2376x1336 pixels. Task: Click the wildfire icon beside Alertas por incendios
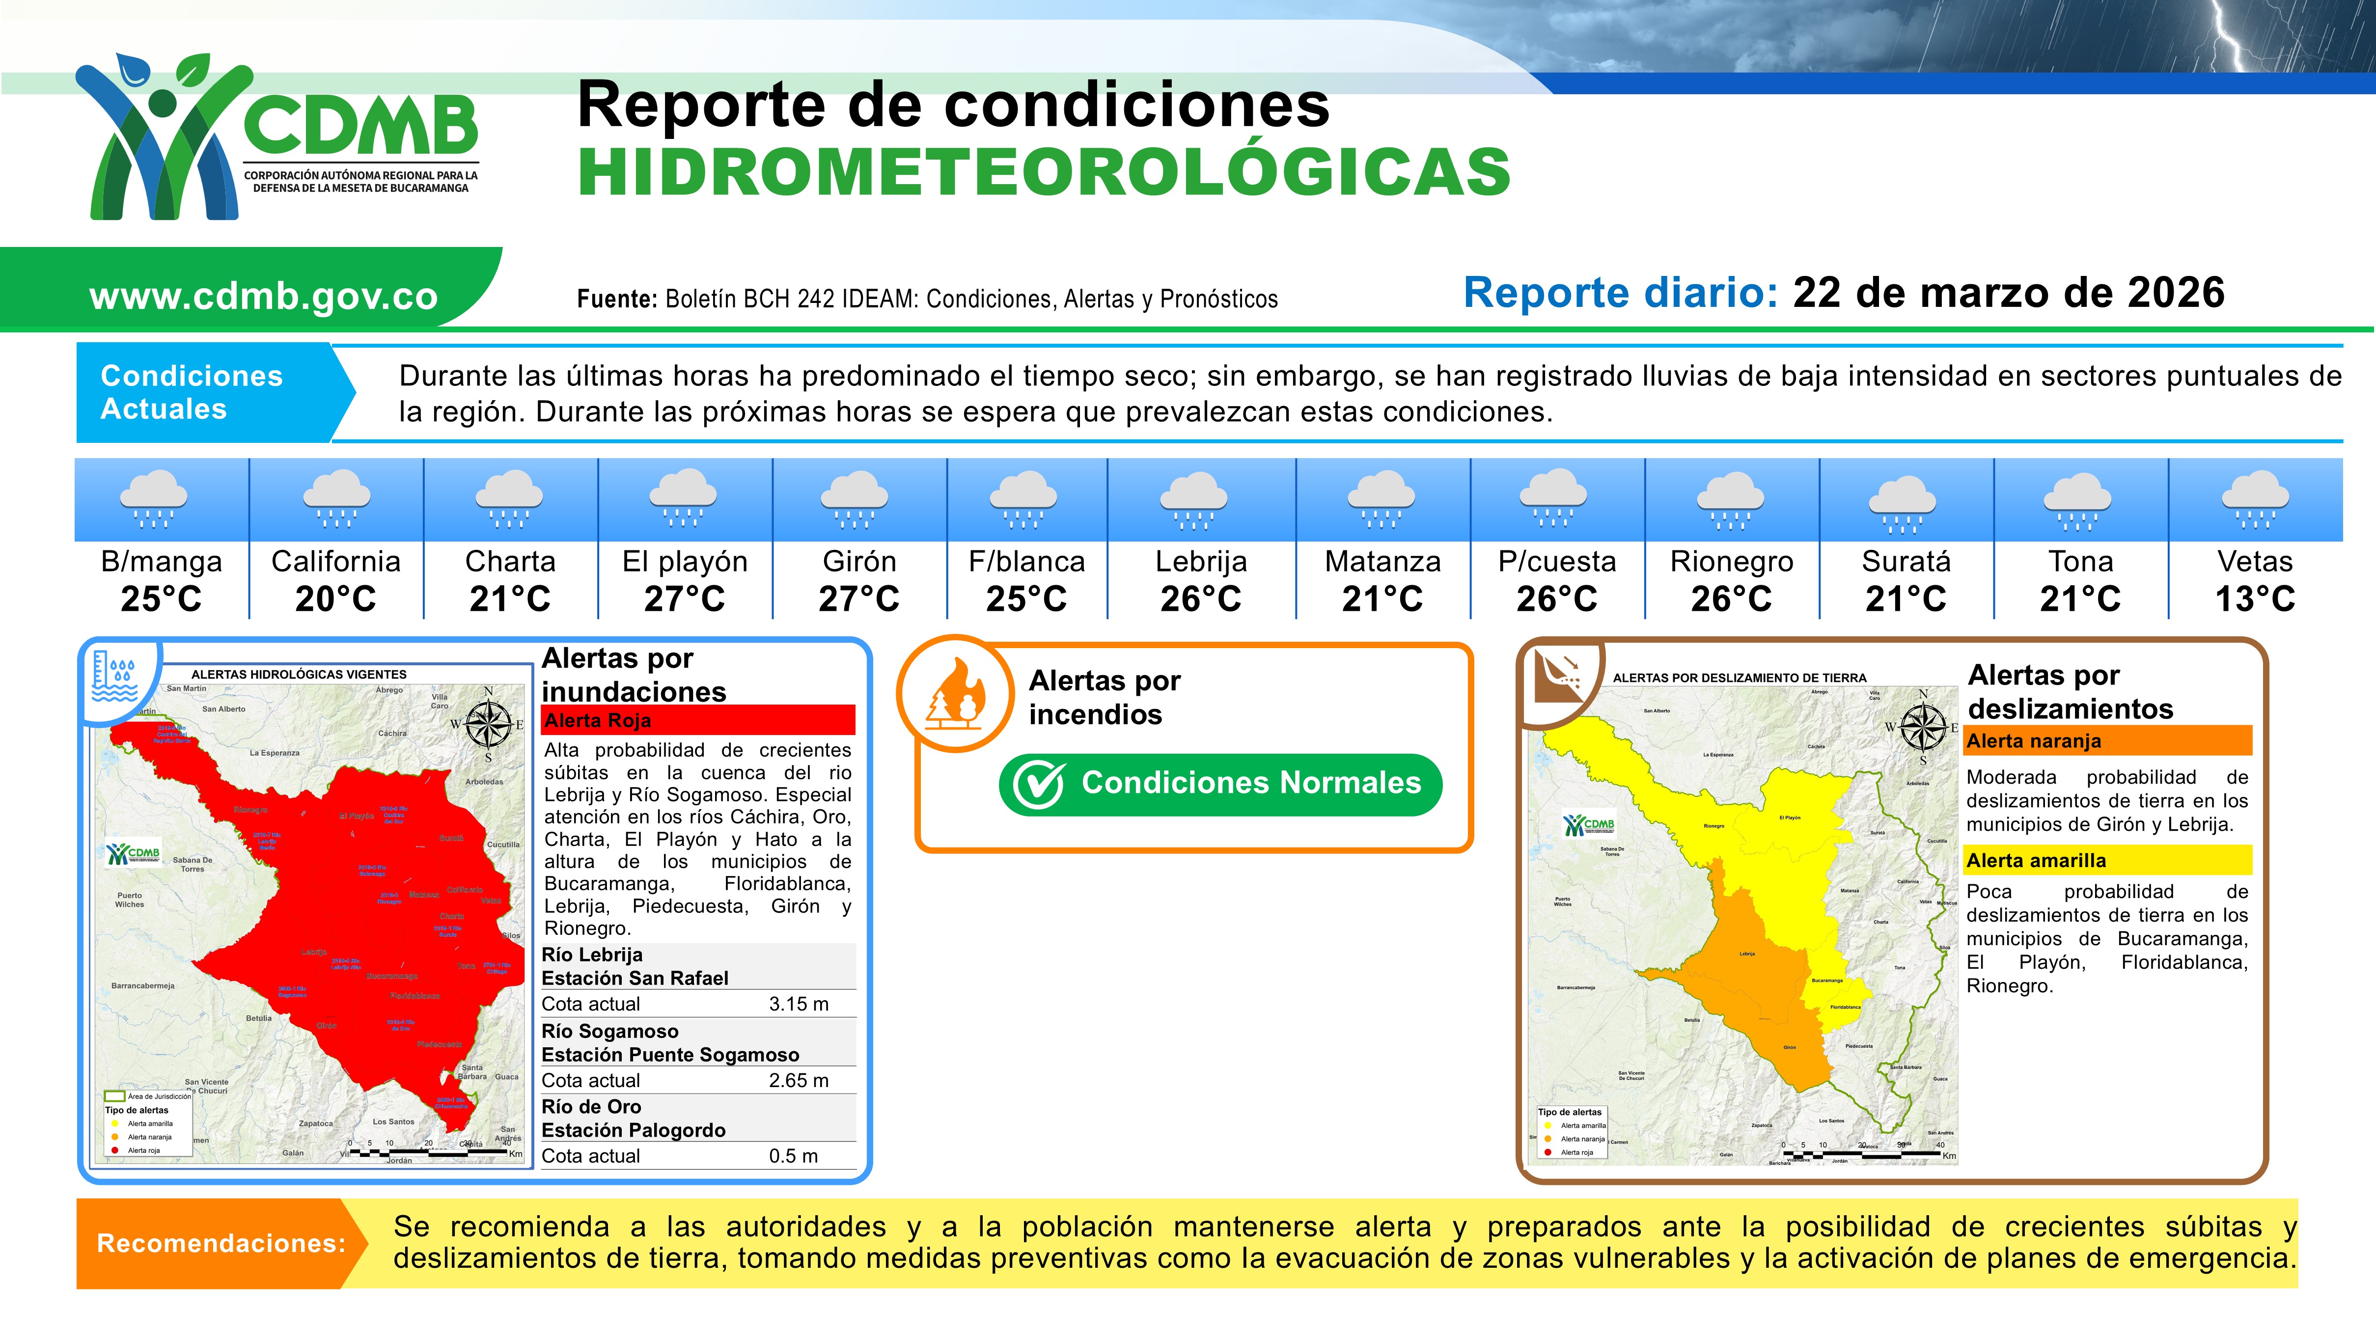click(956, 693)
